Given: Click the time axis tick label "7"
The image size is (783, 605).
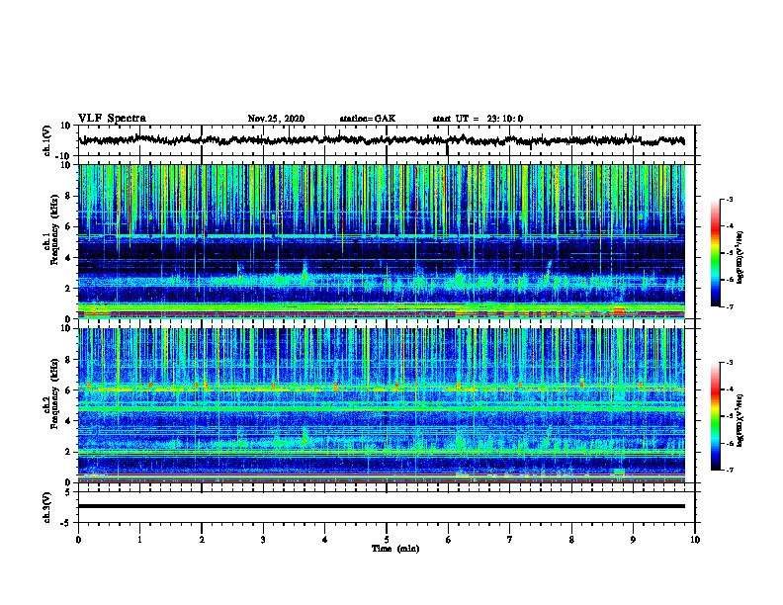Looking at the screenshot, I should 510,540.
